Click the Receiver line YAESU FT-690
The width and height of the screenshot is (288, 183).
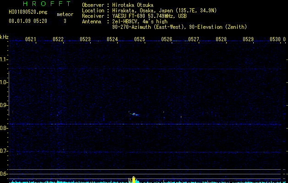pos(134,16)
